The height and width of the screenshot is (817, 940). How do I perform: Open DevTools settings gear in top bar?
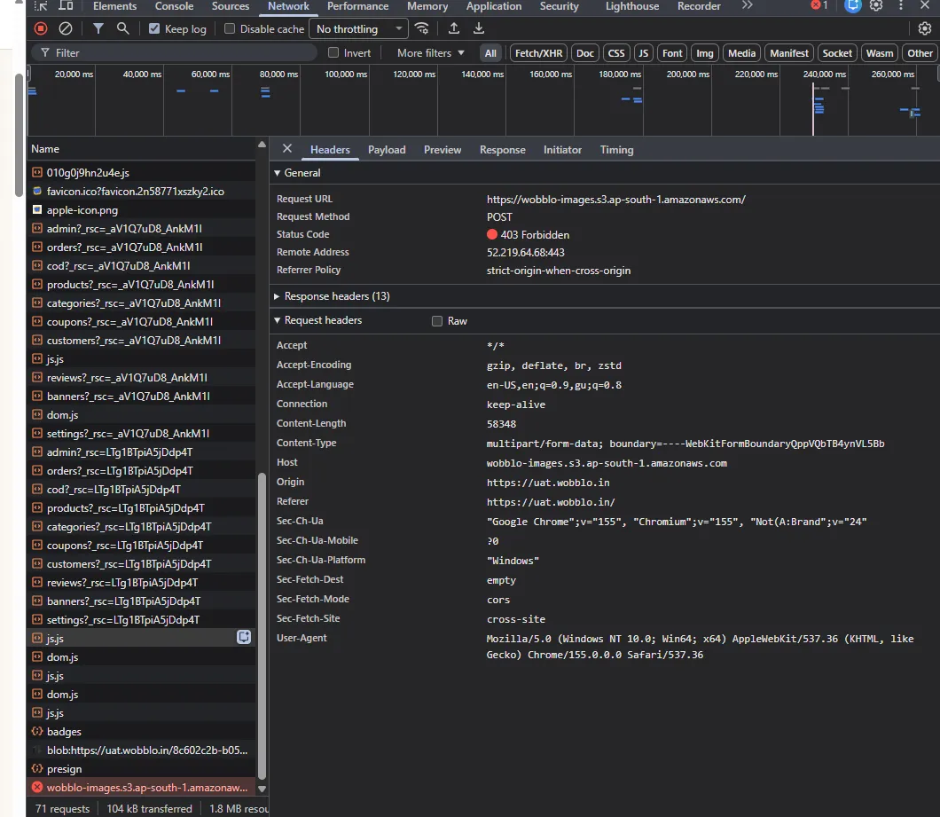click(x=876, y=5)
